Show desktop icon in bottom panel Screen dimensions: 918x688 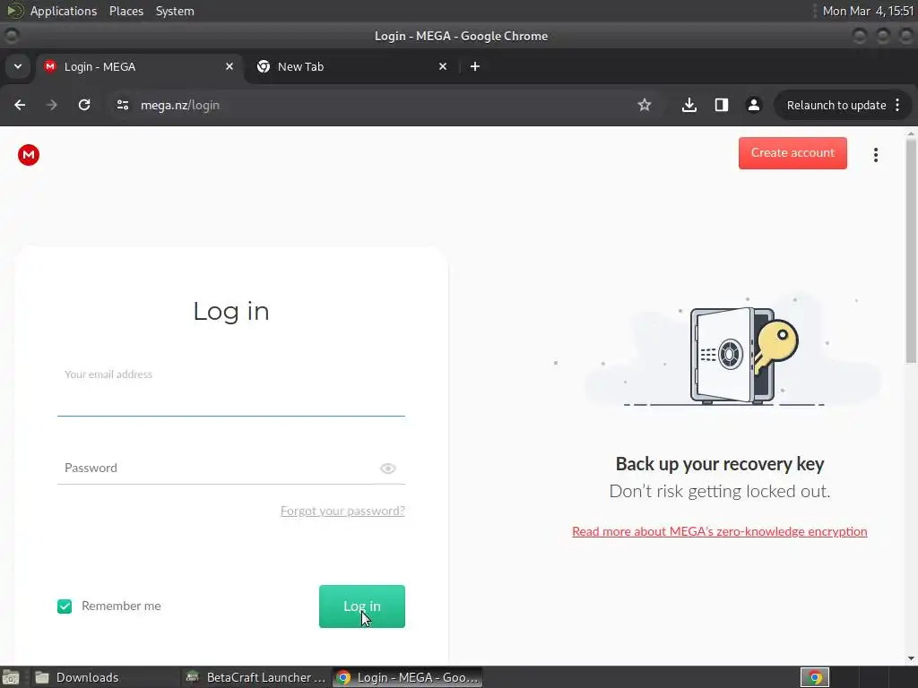[11, 677]
